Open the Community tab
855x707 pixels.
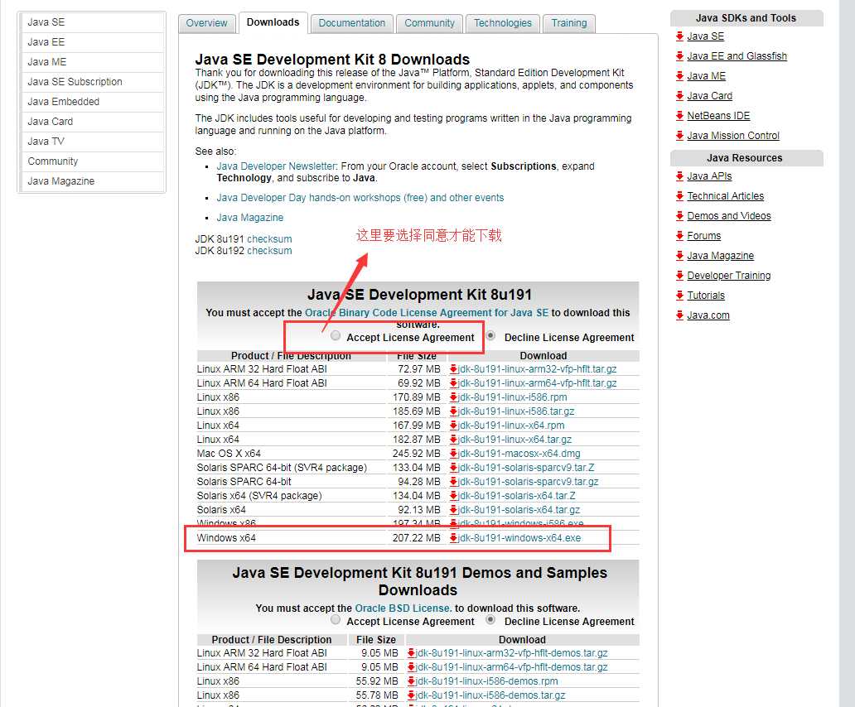click(x=430, y=23)
